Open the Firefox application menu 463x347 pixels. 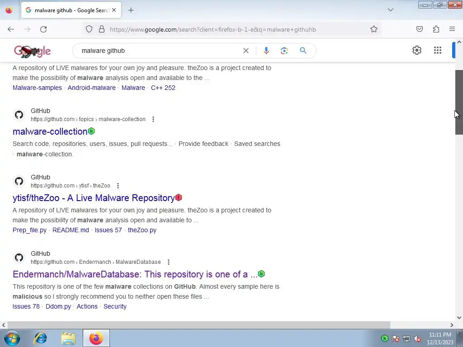[x=452, y=29]
